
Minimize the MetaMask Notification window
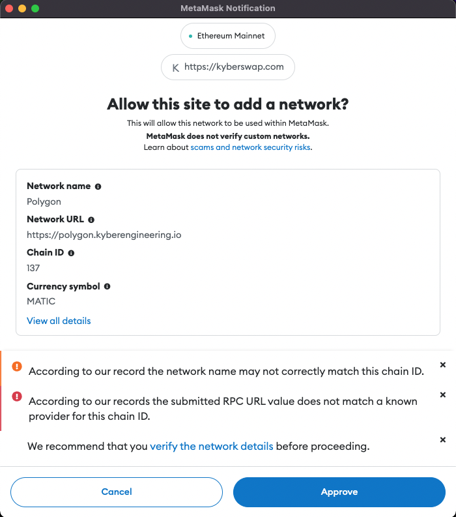22,8
